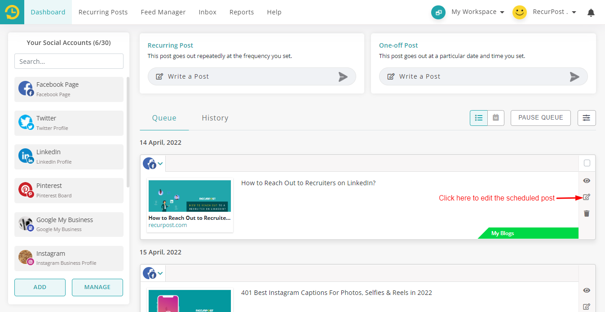
Task: Delete the LinkedIn recruiters scheduled post
Action: (x=587, y=214)
